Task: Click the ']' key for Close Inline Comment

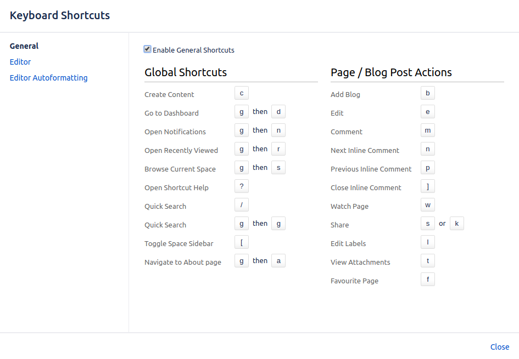Action: click(427, 186)
